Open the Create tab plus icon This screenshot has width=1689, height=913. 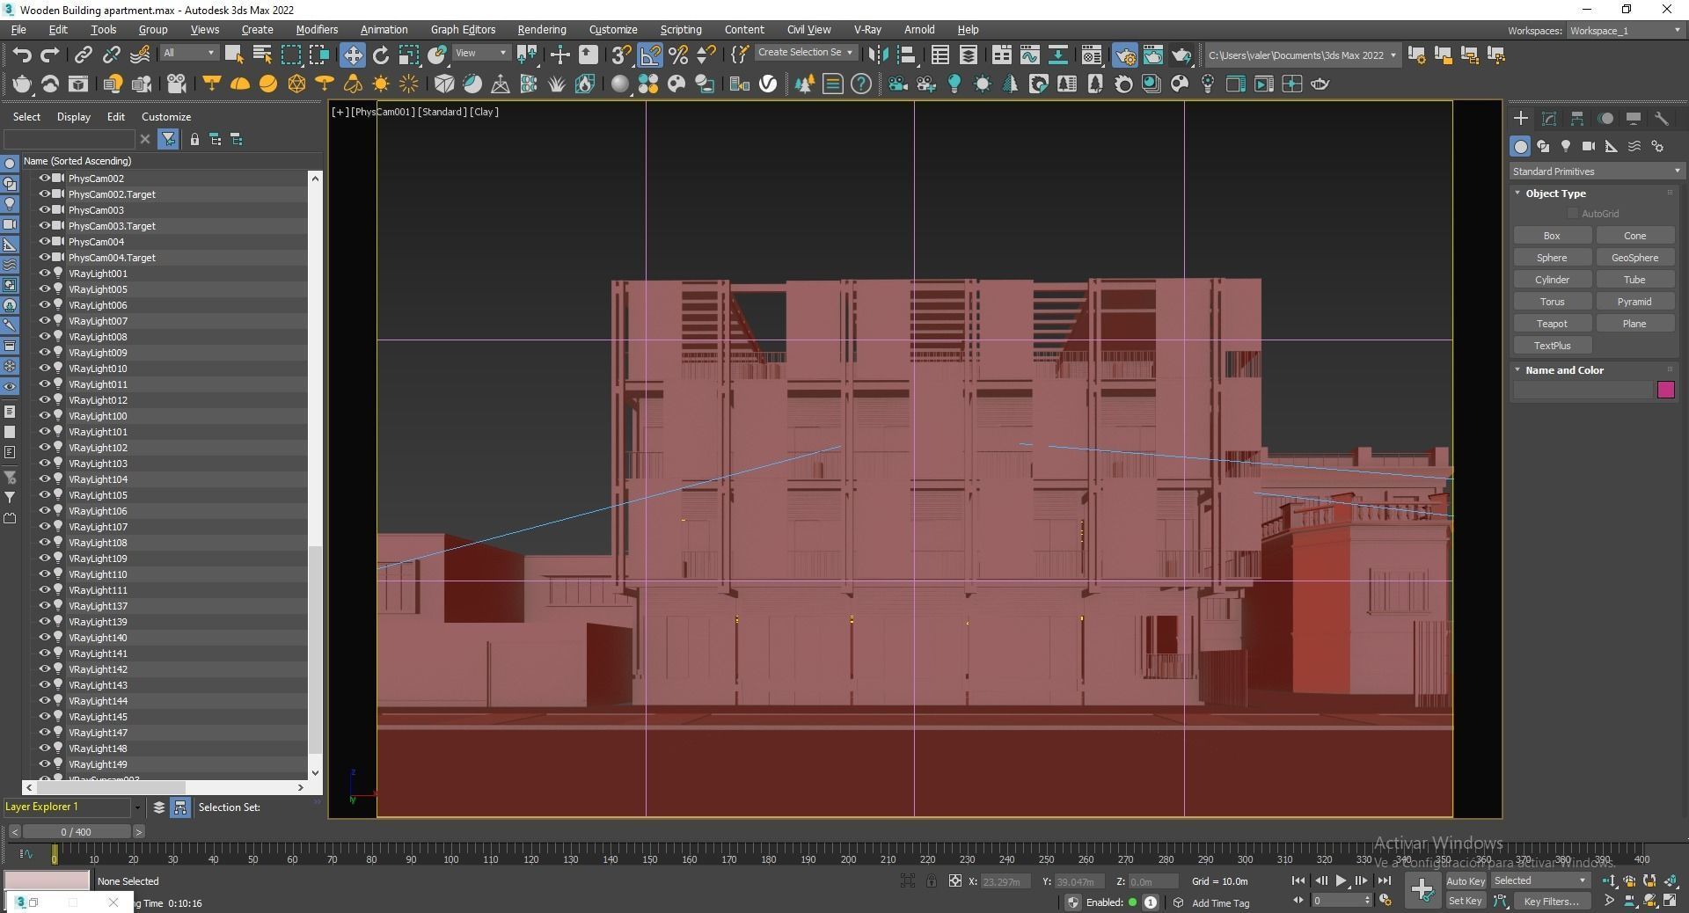[x=1521, y=118]
